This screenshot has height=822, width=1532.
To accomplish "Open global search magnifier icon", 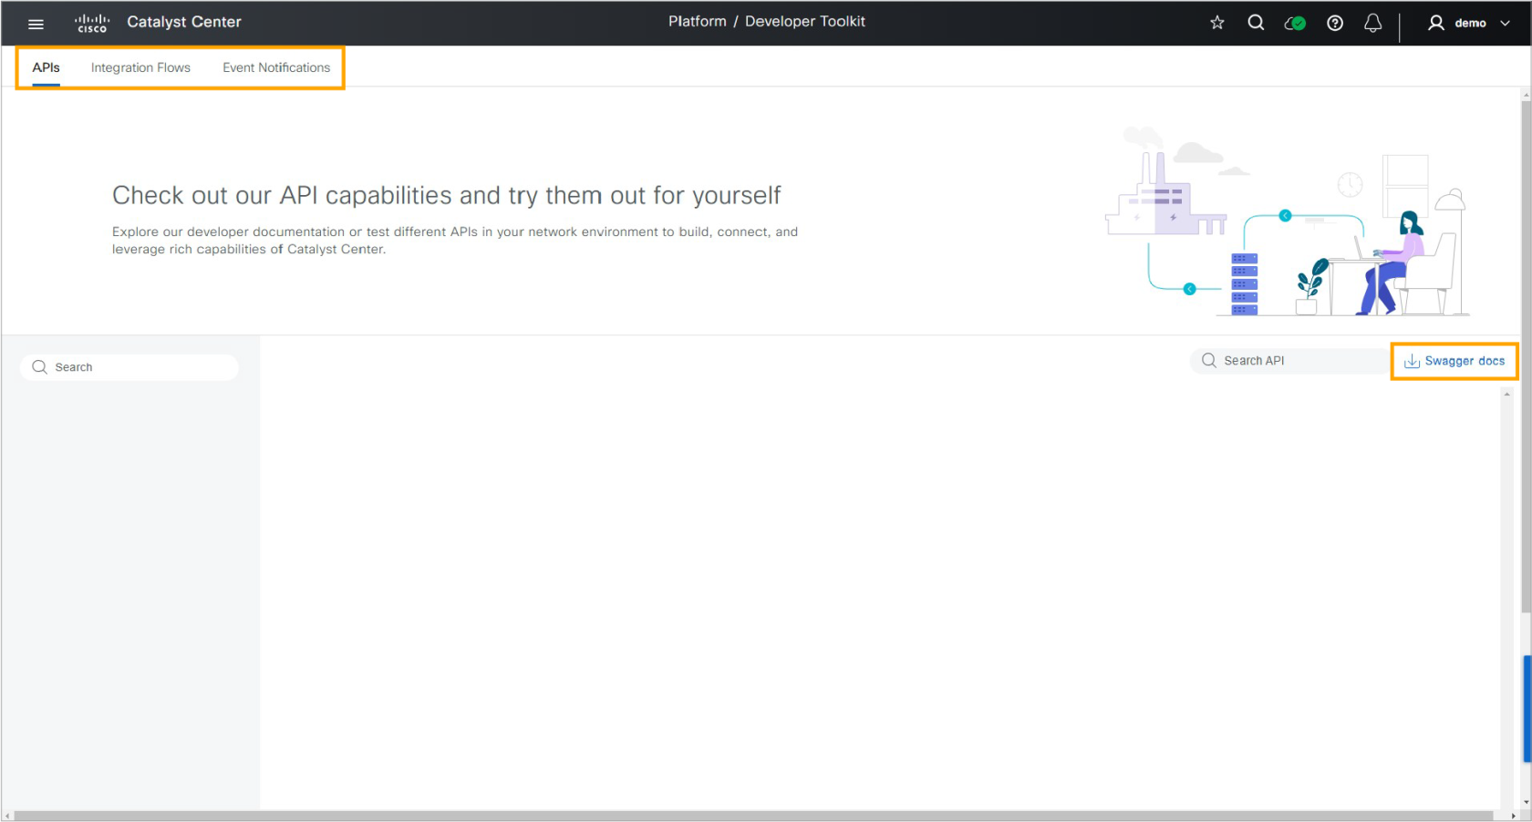I will tap(1256, 23).
